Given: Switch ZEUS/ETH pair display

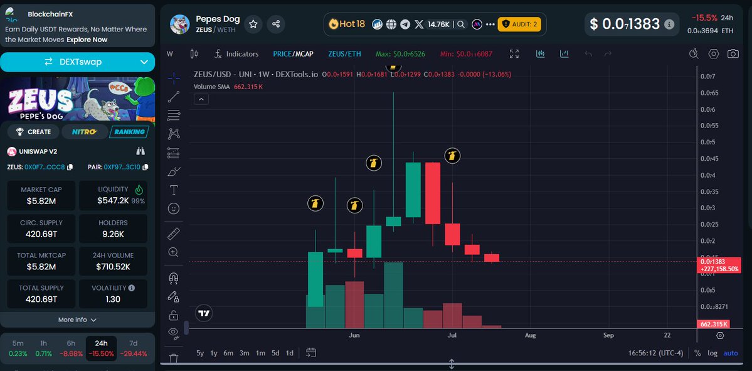Looking at the screenshot, I should [345, 54].
